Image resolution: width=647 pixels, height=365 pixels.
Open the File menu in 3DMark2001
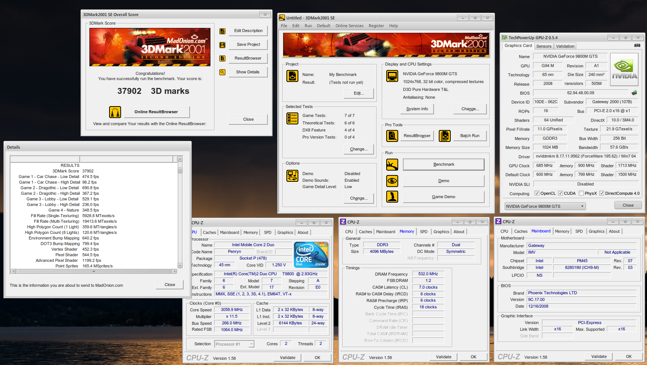coord(284,26)
